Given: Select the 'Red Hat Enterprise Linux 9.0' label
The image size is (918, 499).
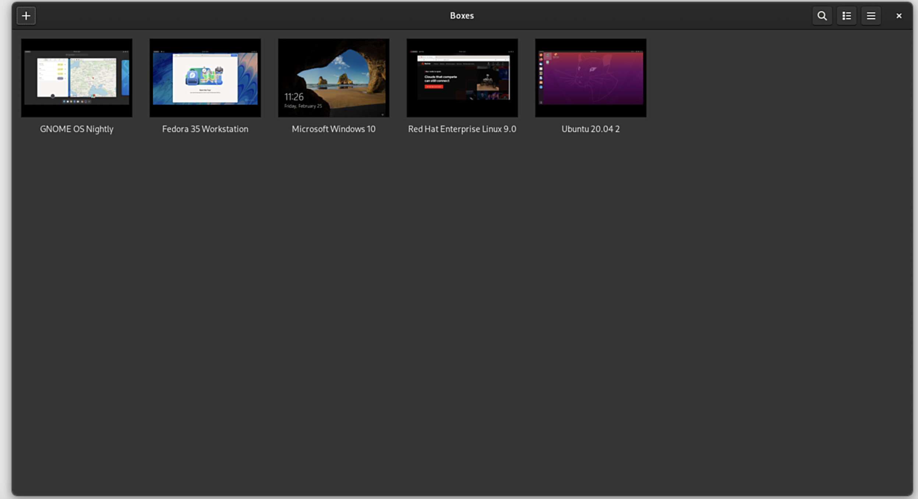Looking at the screenshot, I should [x=462, y=129].
